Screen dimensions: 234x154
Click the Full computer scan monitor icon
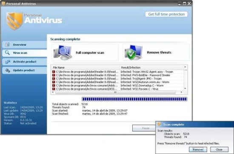coord(63,52)
